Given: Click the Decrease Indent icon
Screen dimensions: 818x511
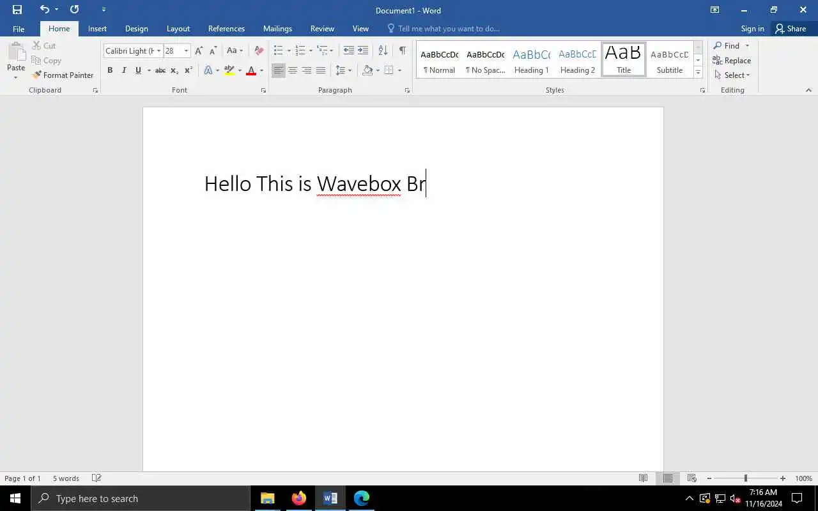Looking at the screenshot, I should point(348,51).
